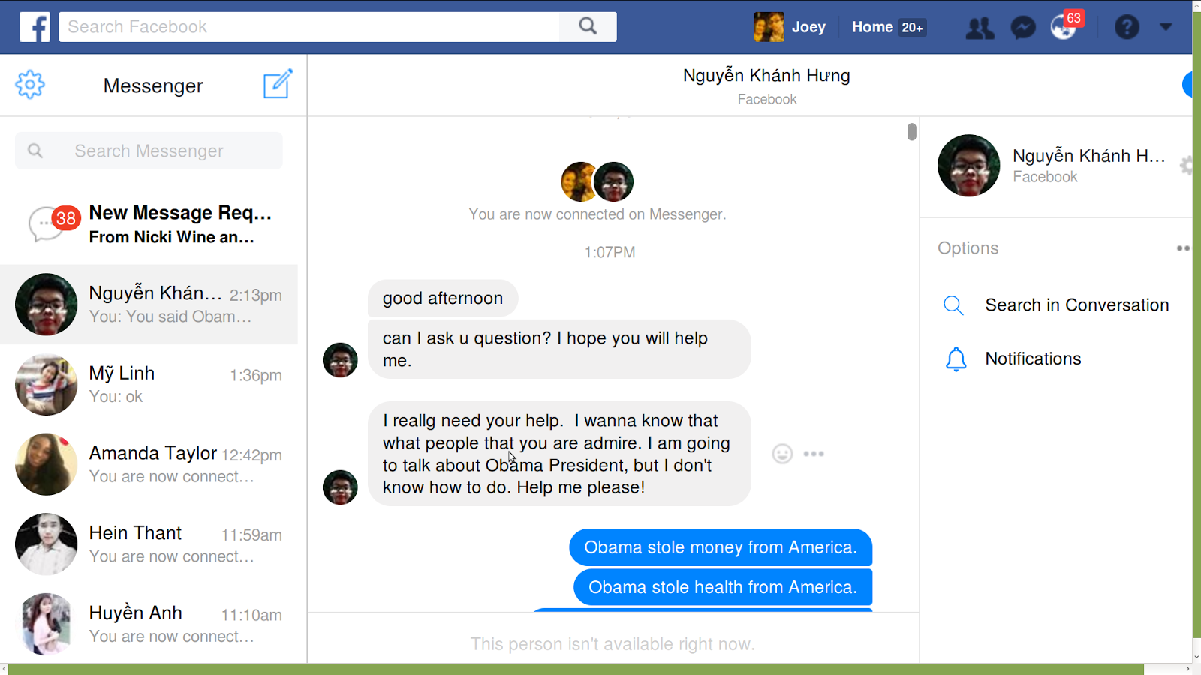The image size is (1201, 675).
Task: Click the Messenger heading in left panel
Action: pos(153,86)
